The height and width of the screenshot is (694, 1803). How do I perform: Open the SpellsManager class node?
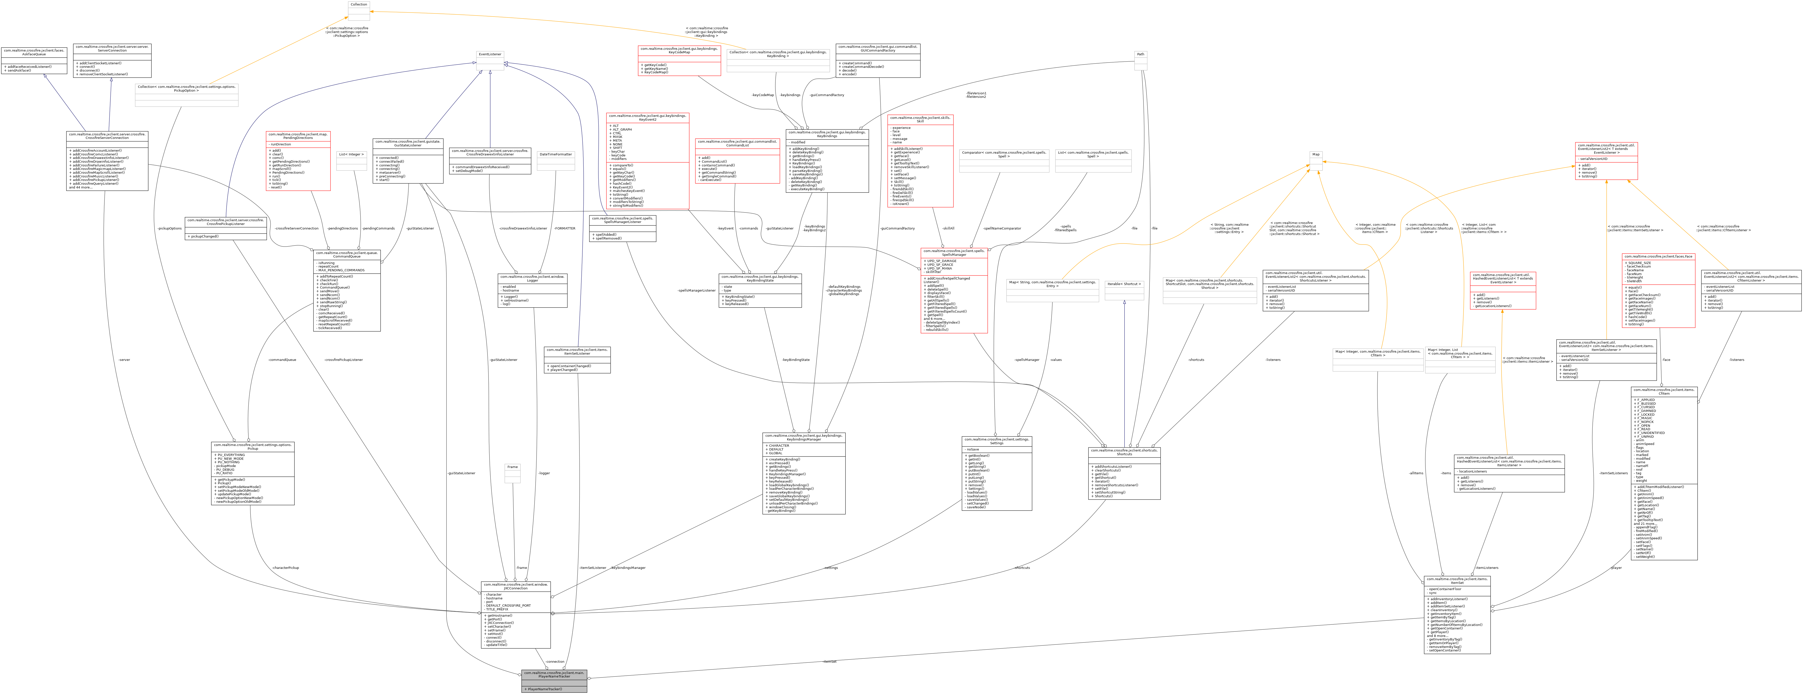[954, 290]
